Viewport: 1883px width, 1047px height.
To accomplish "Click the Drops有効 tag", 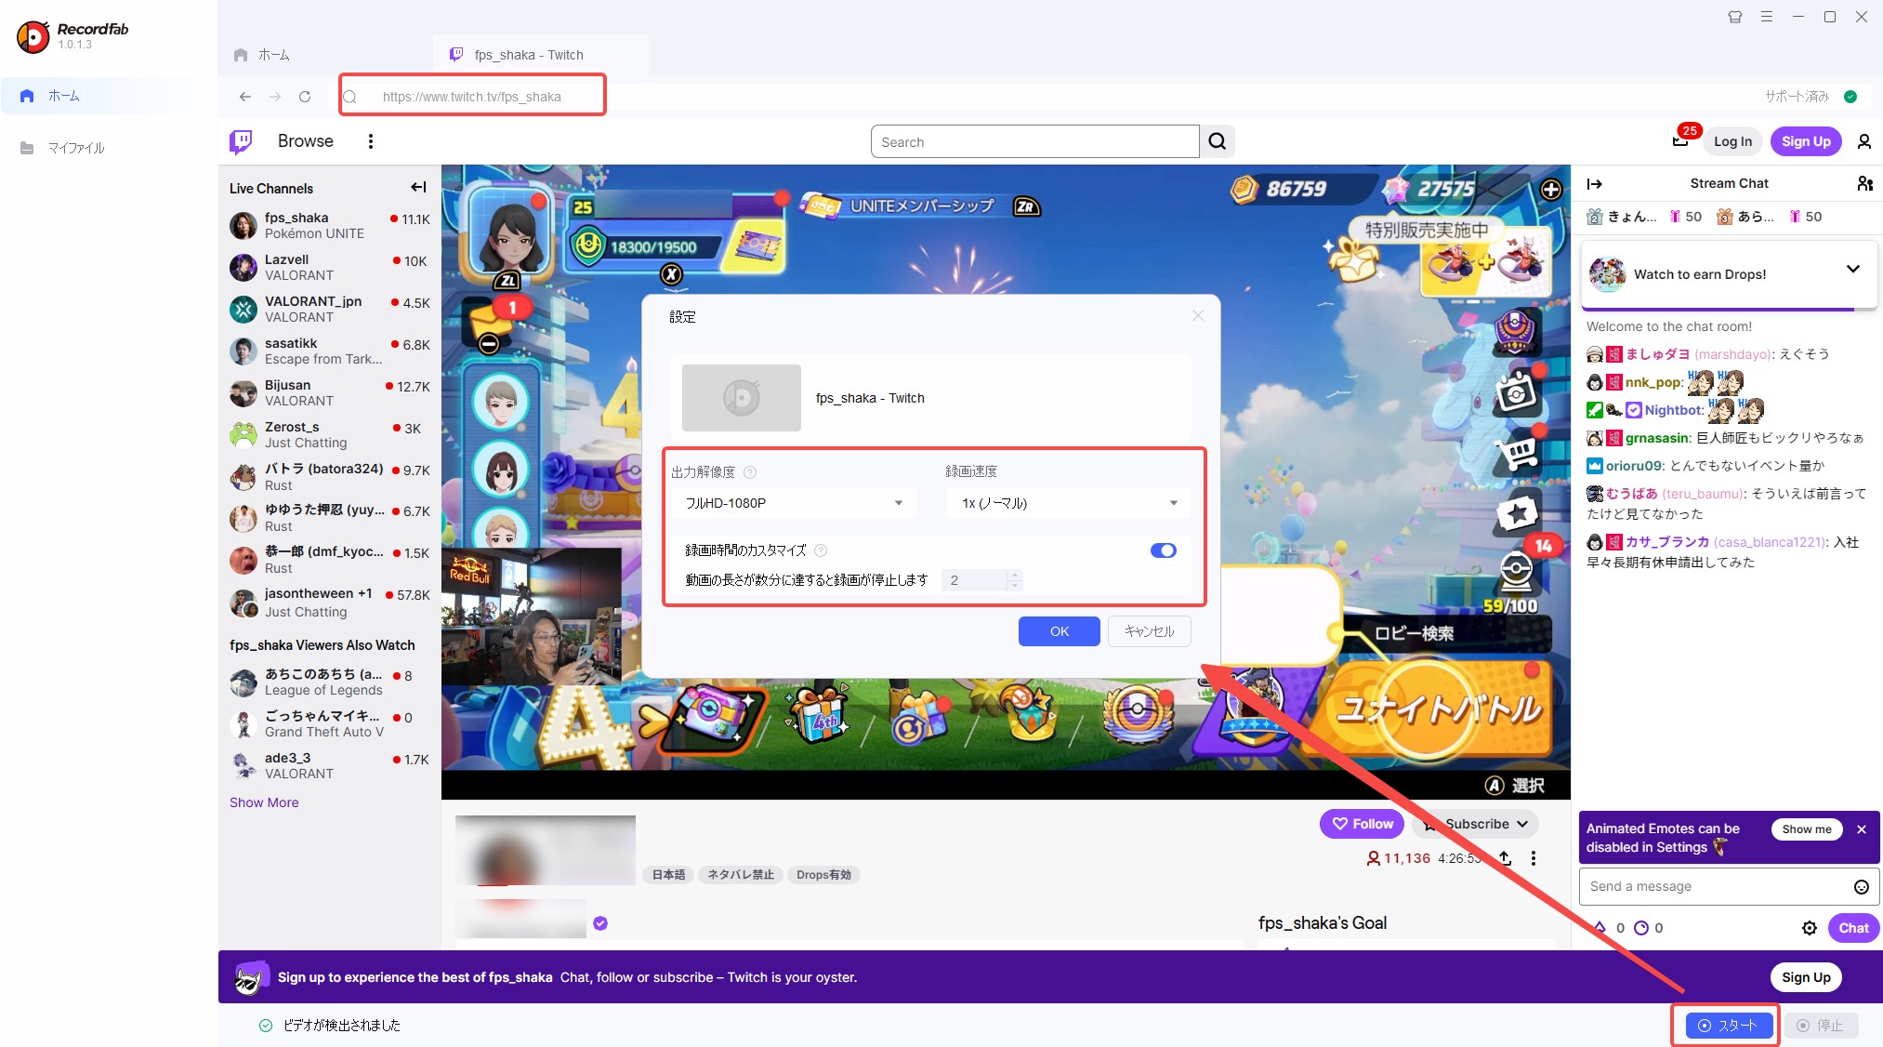I will click(823, 875).
